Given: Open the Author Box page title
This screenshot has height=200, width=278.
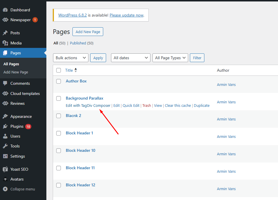Looking at the screenshot, I should coord(76,81).
